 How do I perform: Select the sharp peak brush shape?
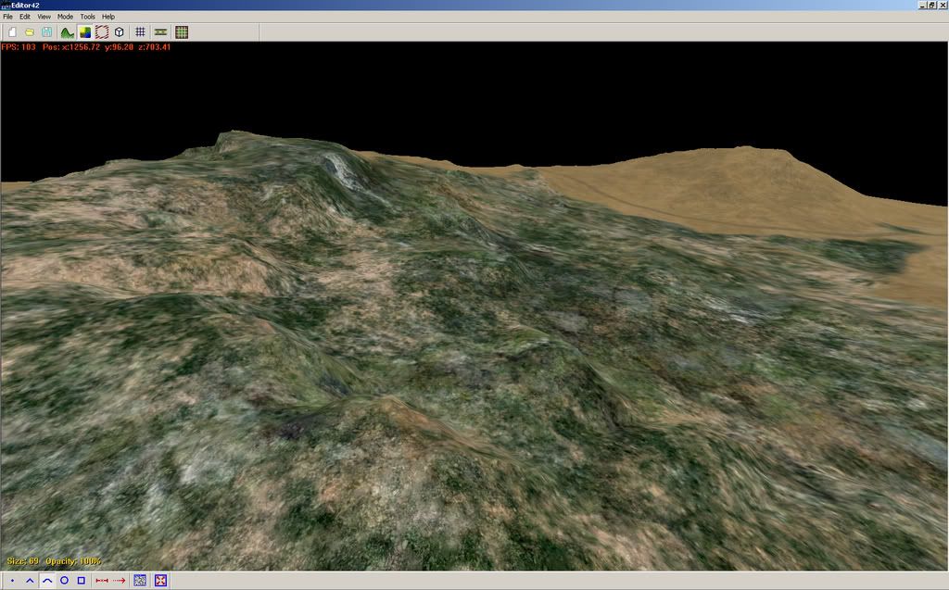click(30, 581)
